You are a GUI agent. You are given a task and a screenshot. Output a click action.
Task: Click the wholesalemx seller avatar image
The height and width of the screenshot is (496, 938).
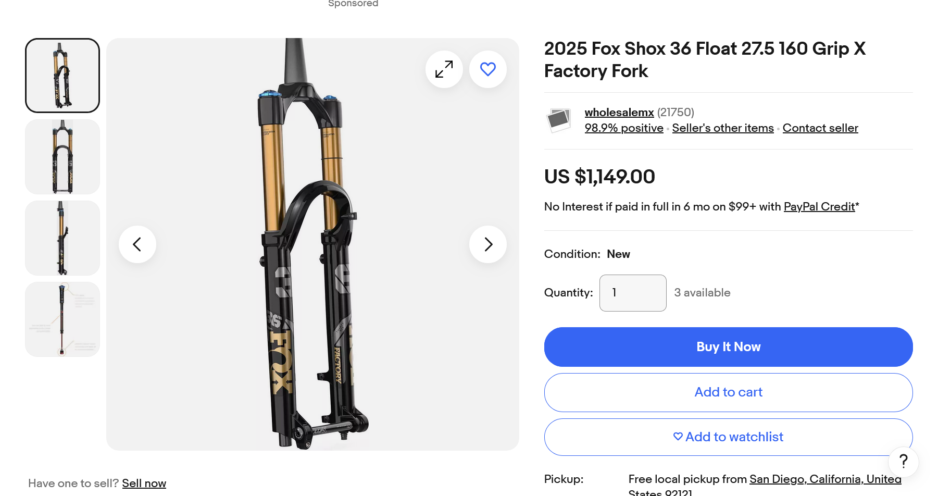click(x=559, y=120)
